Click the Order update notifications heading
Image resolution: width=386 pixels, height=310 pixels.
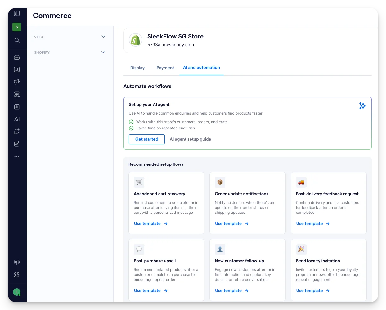pos(241,194)
